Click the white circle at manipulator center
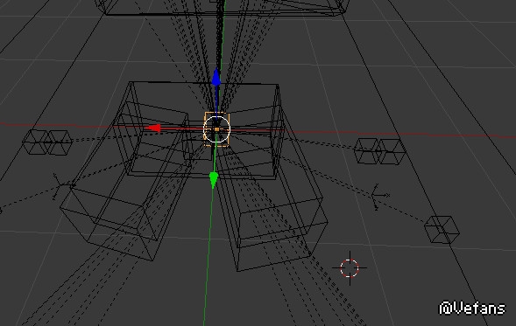The width and height of the screenshot is (516, 326). (x=216, y=129)
